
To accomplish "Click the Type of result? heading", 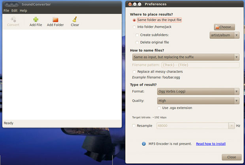I will tap(143, 85).
